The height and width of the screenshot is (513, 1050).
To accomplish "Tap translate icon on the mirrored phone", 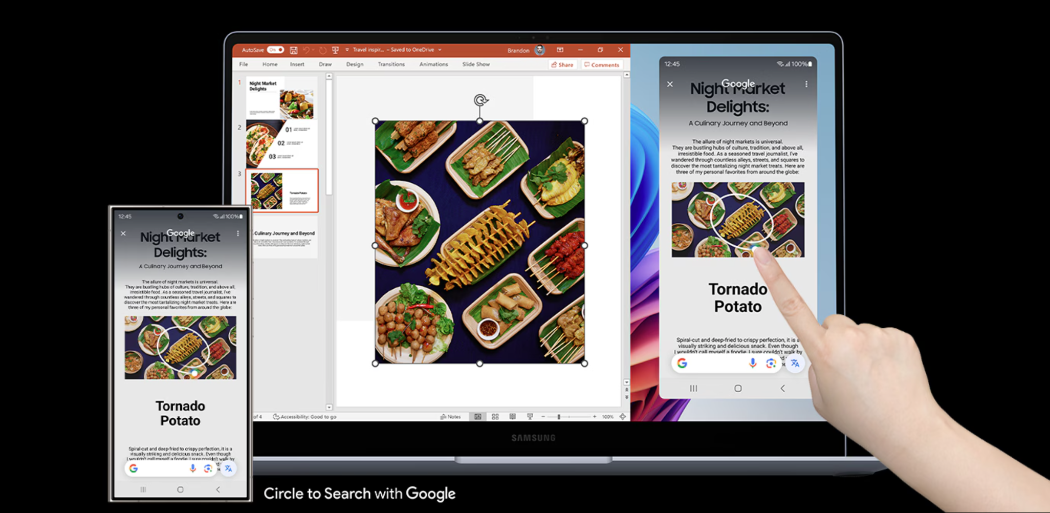I will click(x=795, y=363).
